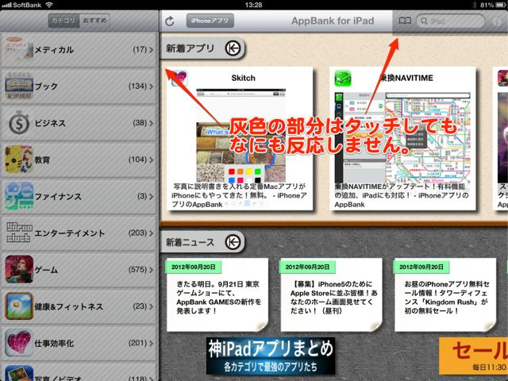Open the ブック category bookshelf icon
The height and width of the screenshot is (381, 508).
coord(19,86)
